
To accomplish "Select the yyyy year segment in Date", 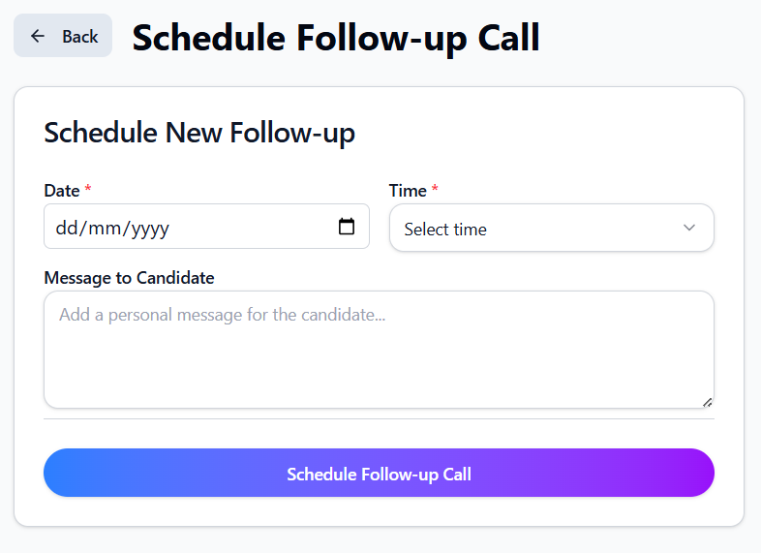I will point(150,229).
